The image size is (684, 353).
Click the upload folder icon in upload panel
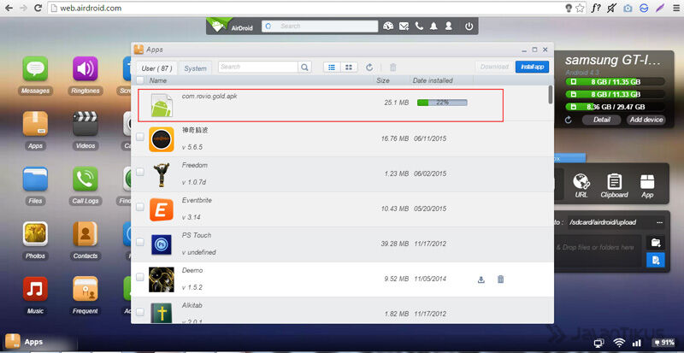656,243
